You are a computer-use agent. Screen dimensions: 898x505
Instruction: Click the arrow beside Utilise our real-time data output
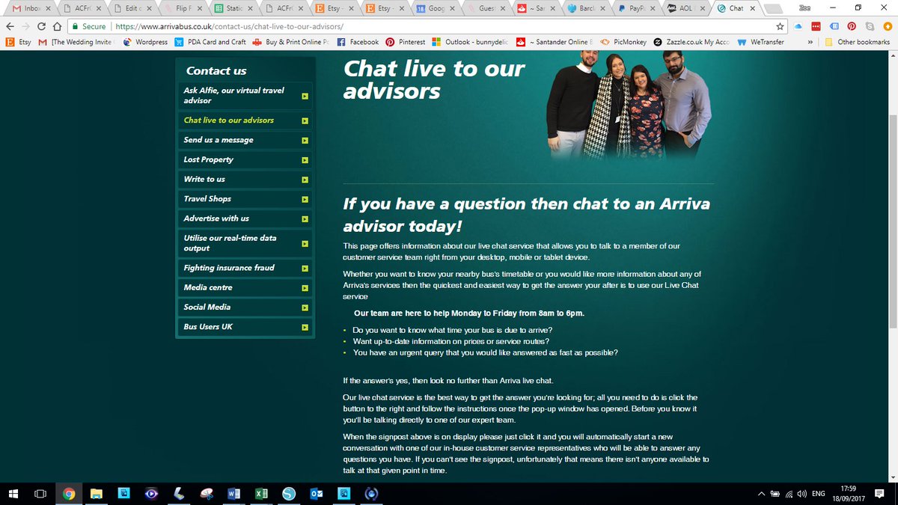305,244
